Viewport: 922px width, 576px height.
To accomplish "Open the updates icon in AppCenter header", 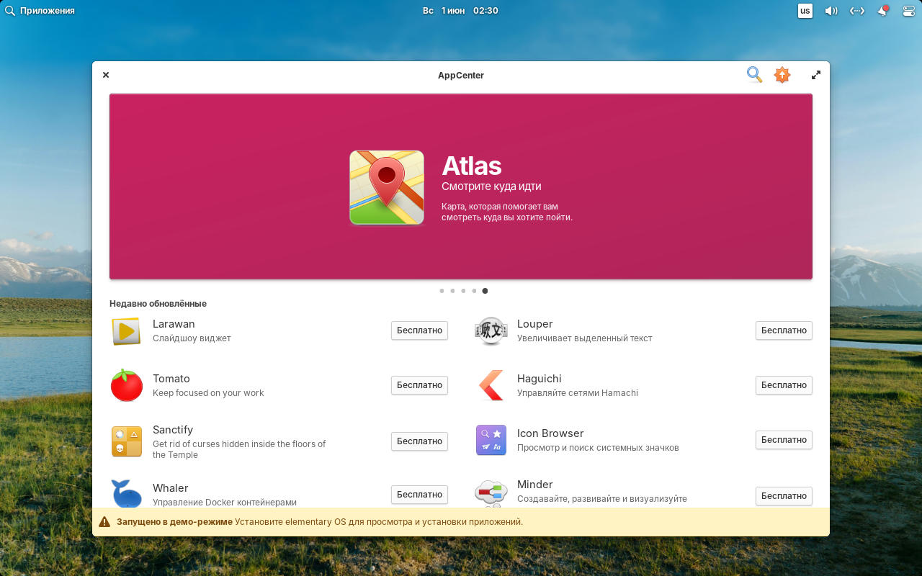I will [782, 75].
